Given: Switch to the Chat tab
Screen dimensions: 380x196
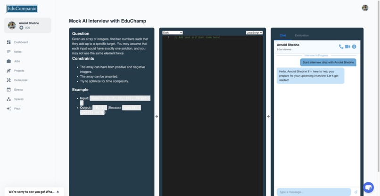Looking at the screenshot, I should [x=282, y=35].
